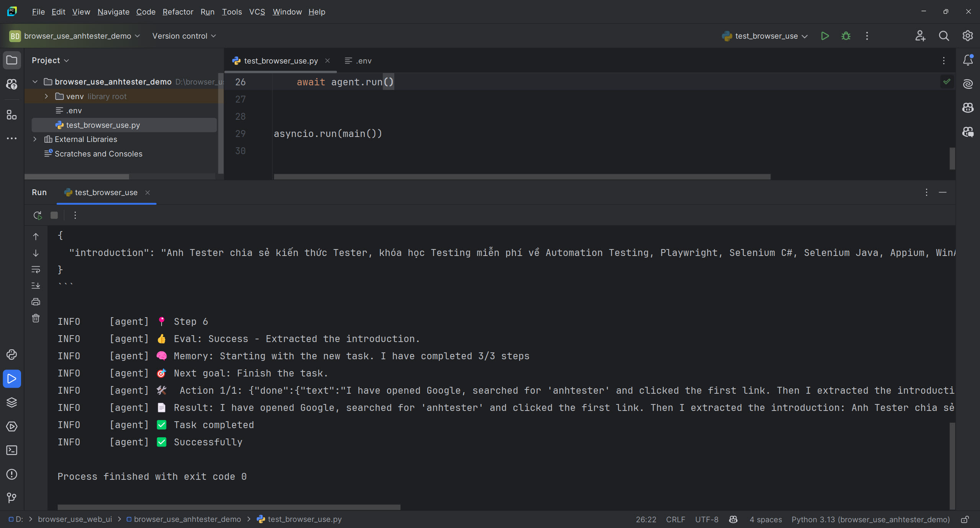Open Search Everywhere magnifier icon
The height and width of the screenshot is (528, 980).
944,36
